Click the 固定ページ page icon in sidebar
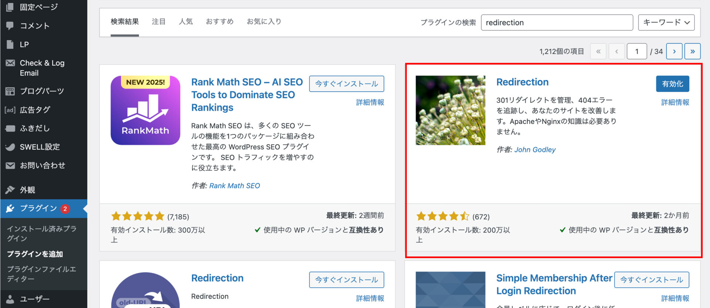The height and width of the screenshot is (308, 710). (10, 7)
